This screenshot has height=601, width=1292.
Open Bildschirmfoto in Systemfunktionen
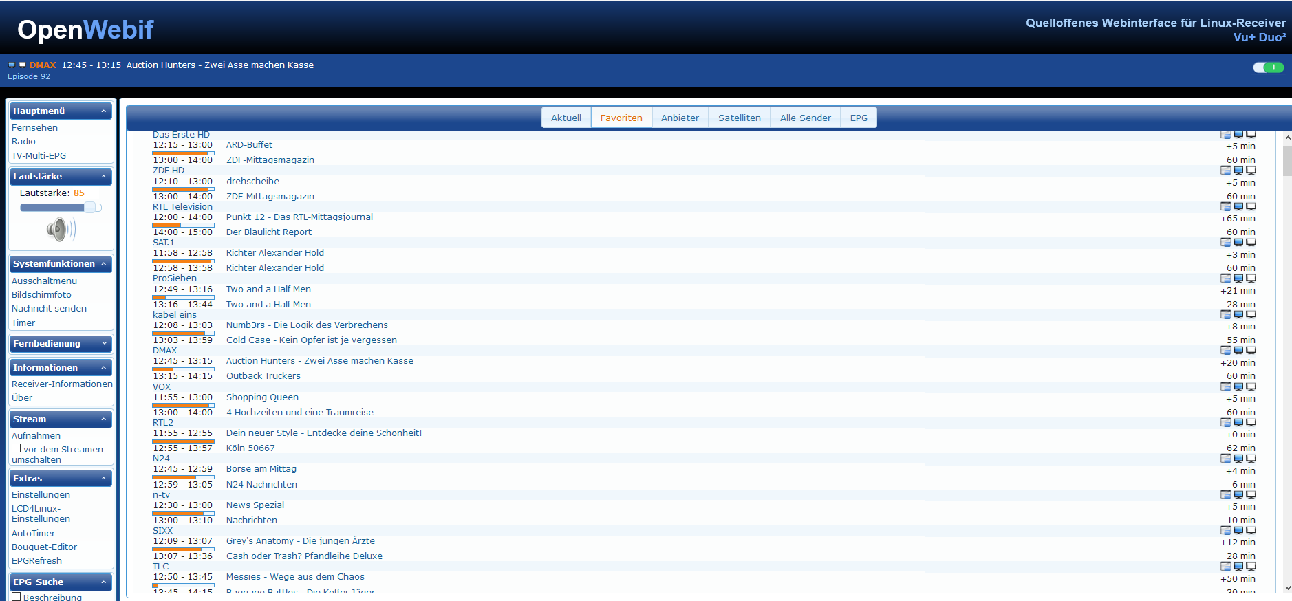tap(41, 294)
